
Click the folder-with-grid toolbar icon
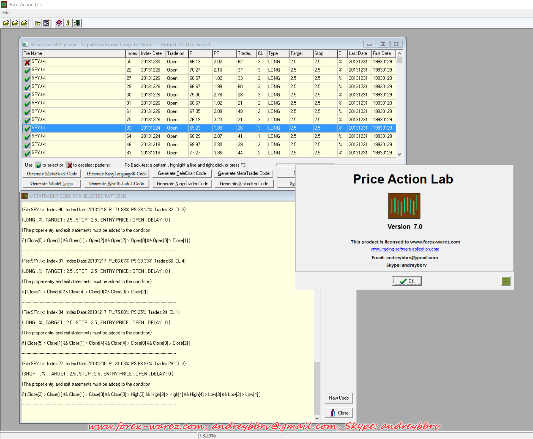(x=38, y=23)
